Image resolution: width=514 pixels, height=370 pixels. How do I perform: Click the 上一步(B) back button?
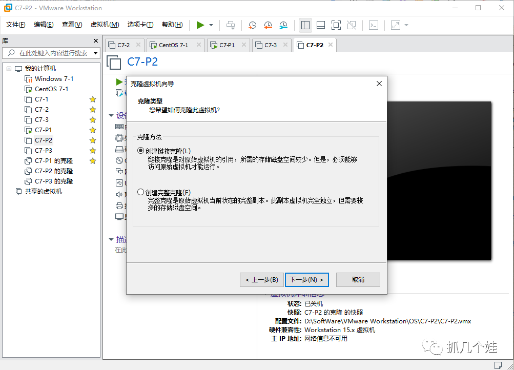[x=261, y=279]
